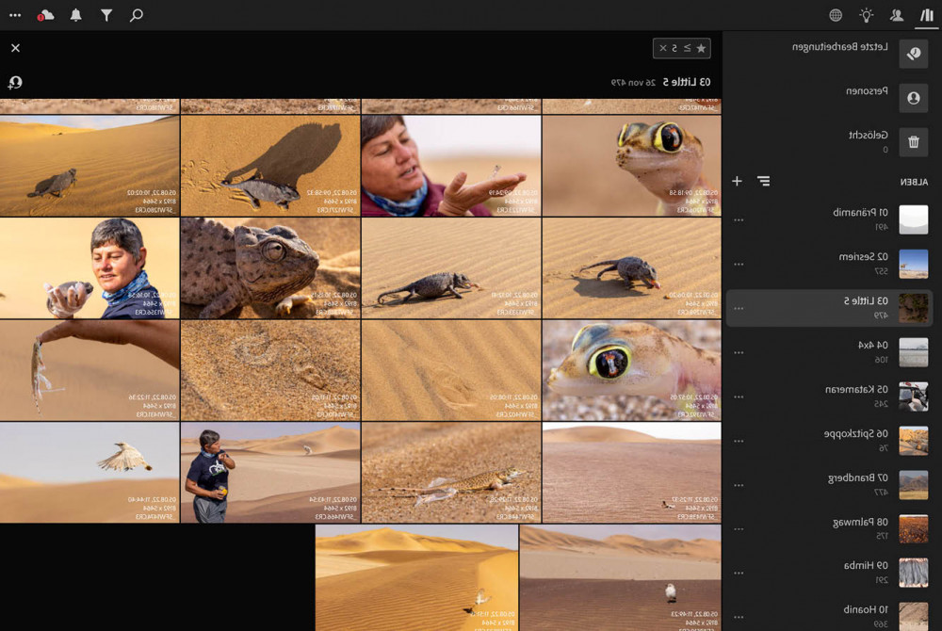Add a new album with the plus icon
The height and width of the screenshot is (631, 942).
(x=738, y=181)
